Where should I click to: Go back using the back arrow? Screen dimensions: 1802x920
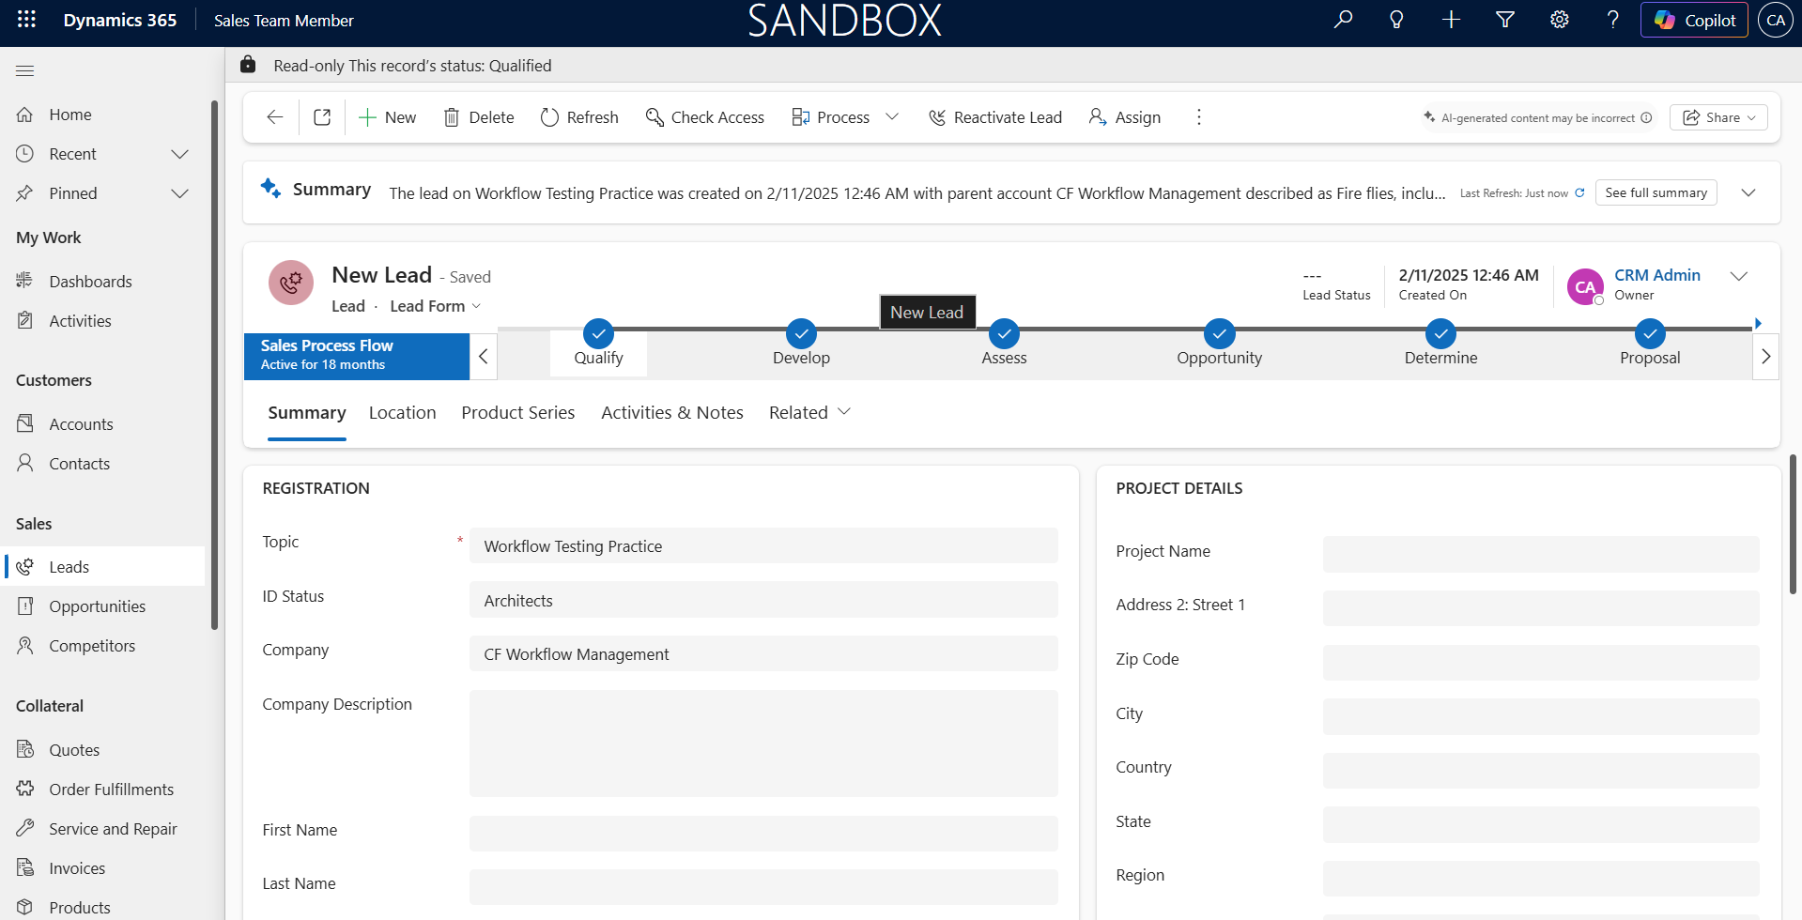pyautogui.click(x=275, y=117)
